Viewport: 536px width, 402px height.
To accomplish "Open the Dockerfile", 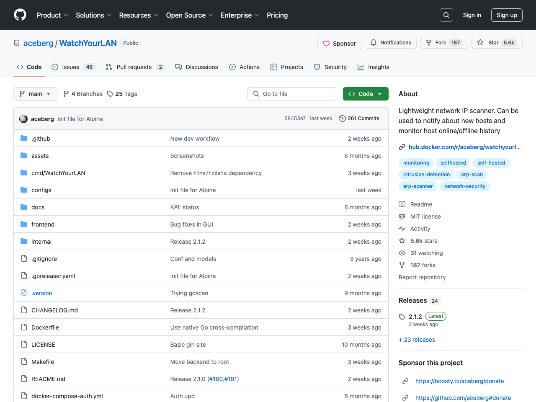I will tap(45, 327).
